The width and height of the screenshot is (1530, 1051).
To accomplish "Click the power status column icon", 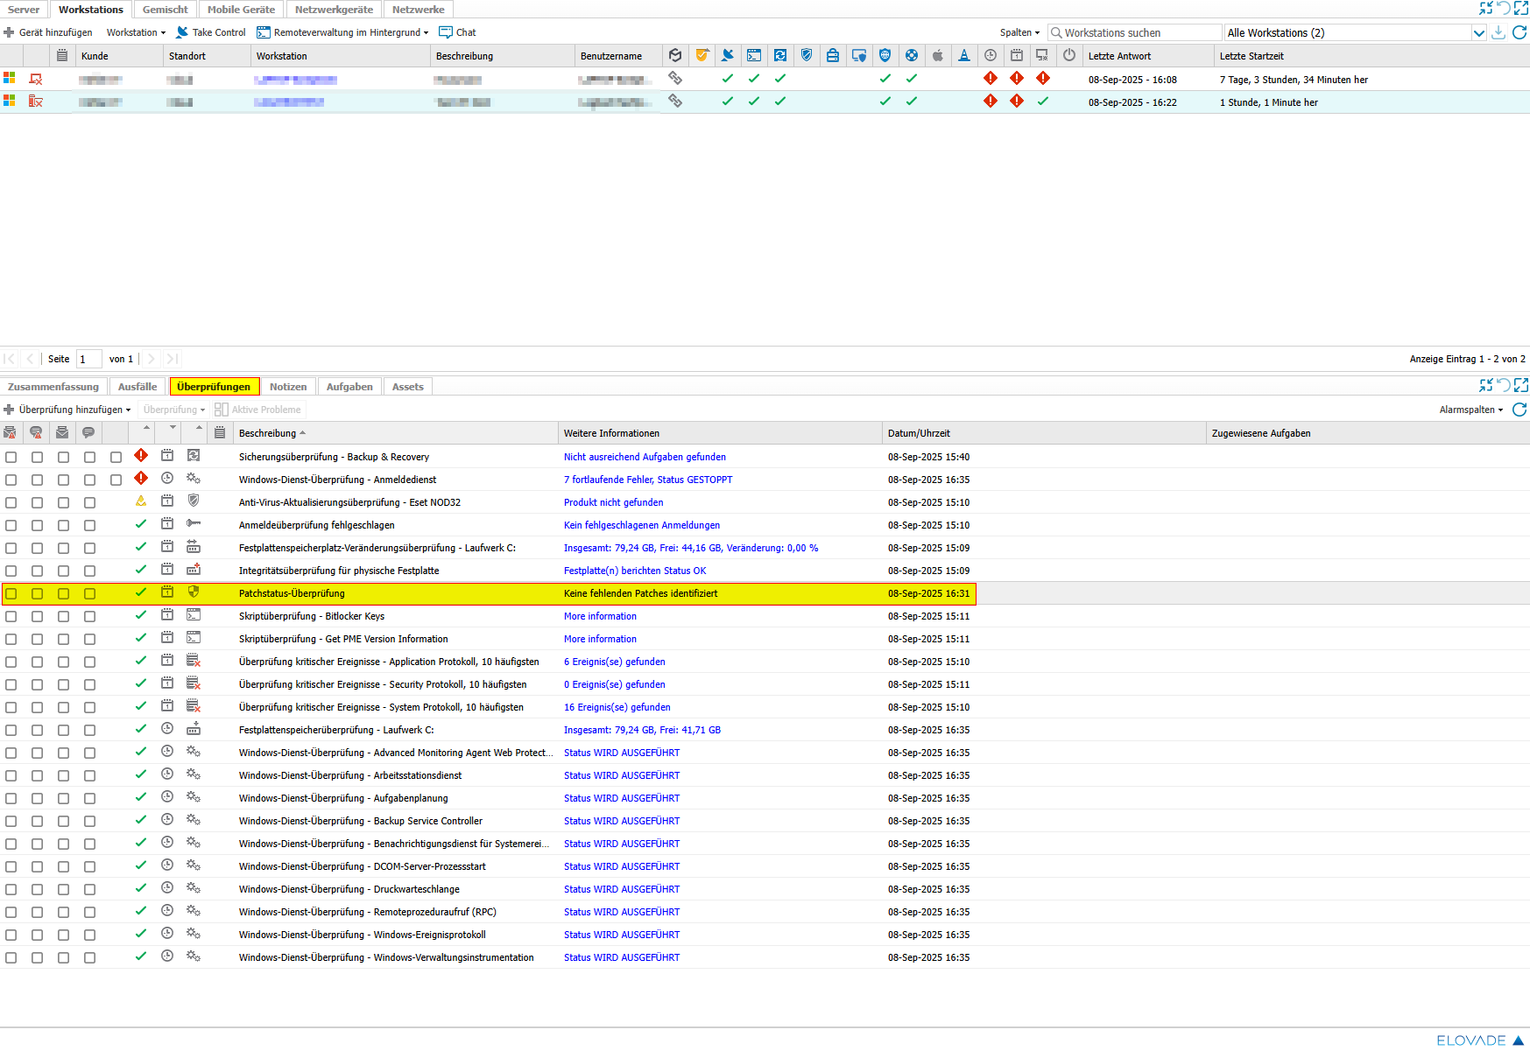I will pyautogui.click(x=1068, y=56).
